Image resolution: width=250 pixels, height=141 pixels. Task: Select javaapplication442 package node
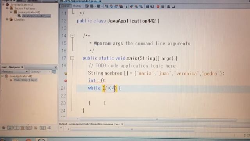[x=29, y=12]
